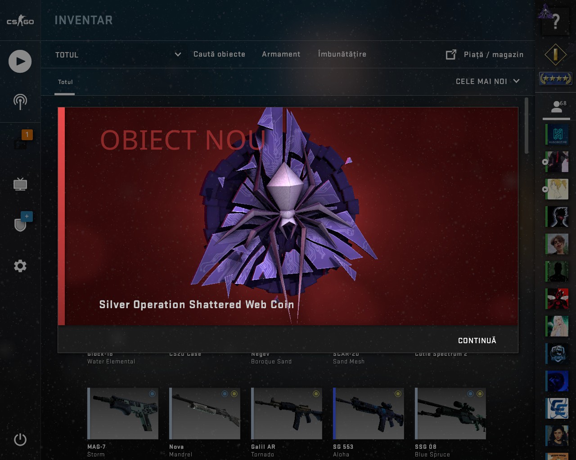Open the inventory icon with the orange 1 badge
Screen dimensions: 576x460
pos(21,142)
